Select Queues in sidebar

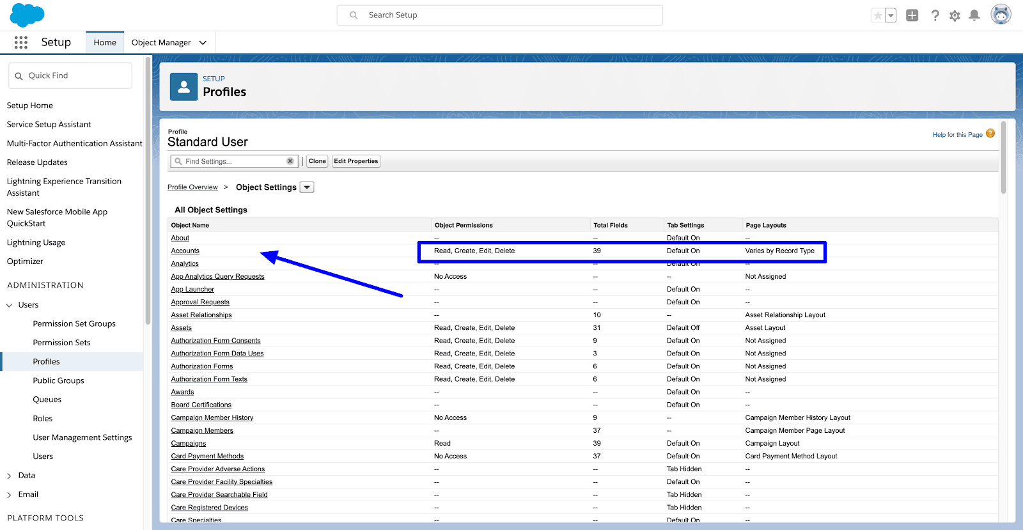coord(47,400)
